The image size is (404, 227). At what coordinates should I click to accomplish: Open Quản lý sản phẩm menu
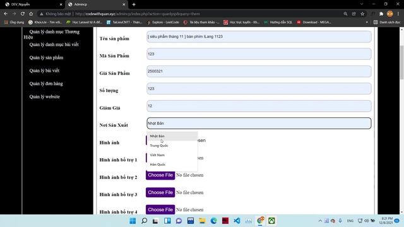pos(46,57)
